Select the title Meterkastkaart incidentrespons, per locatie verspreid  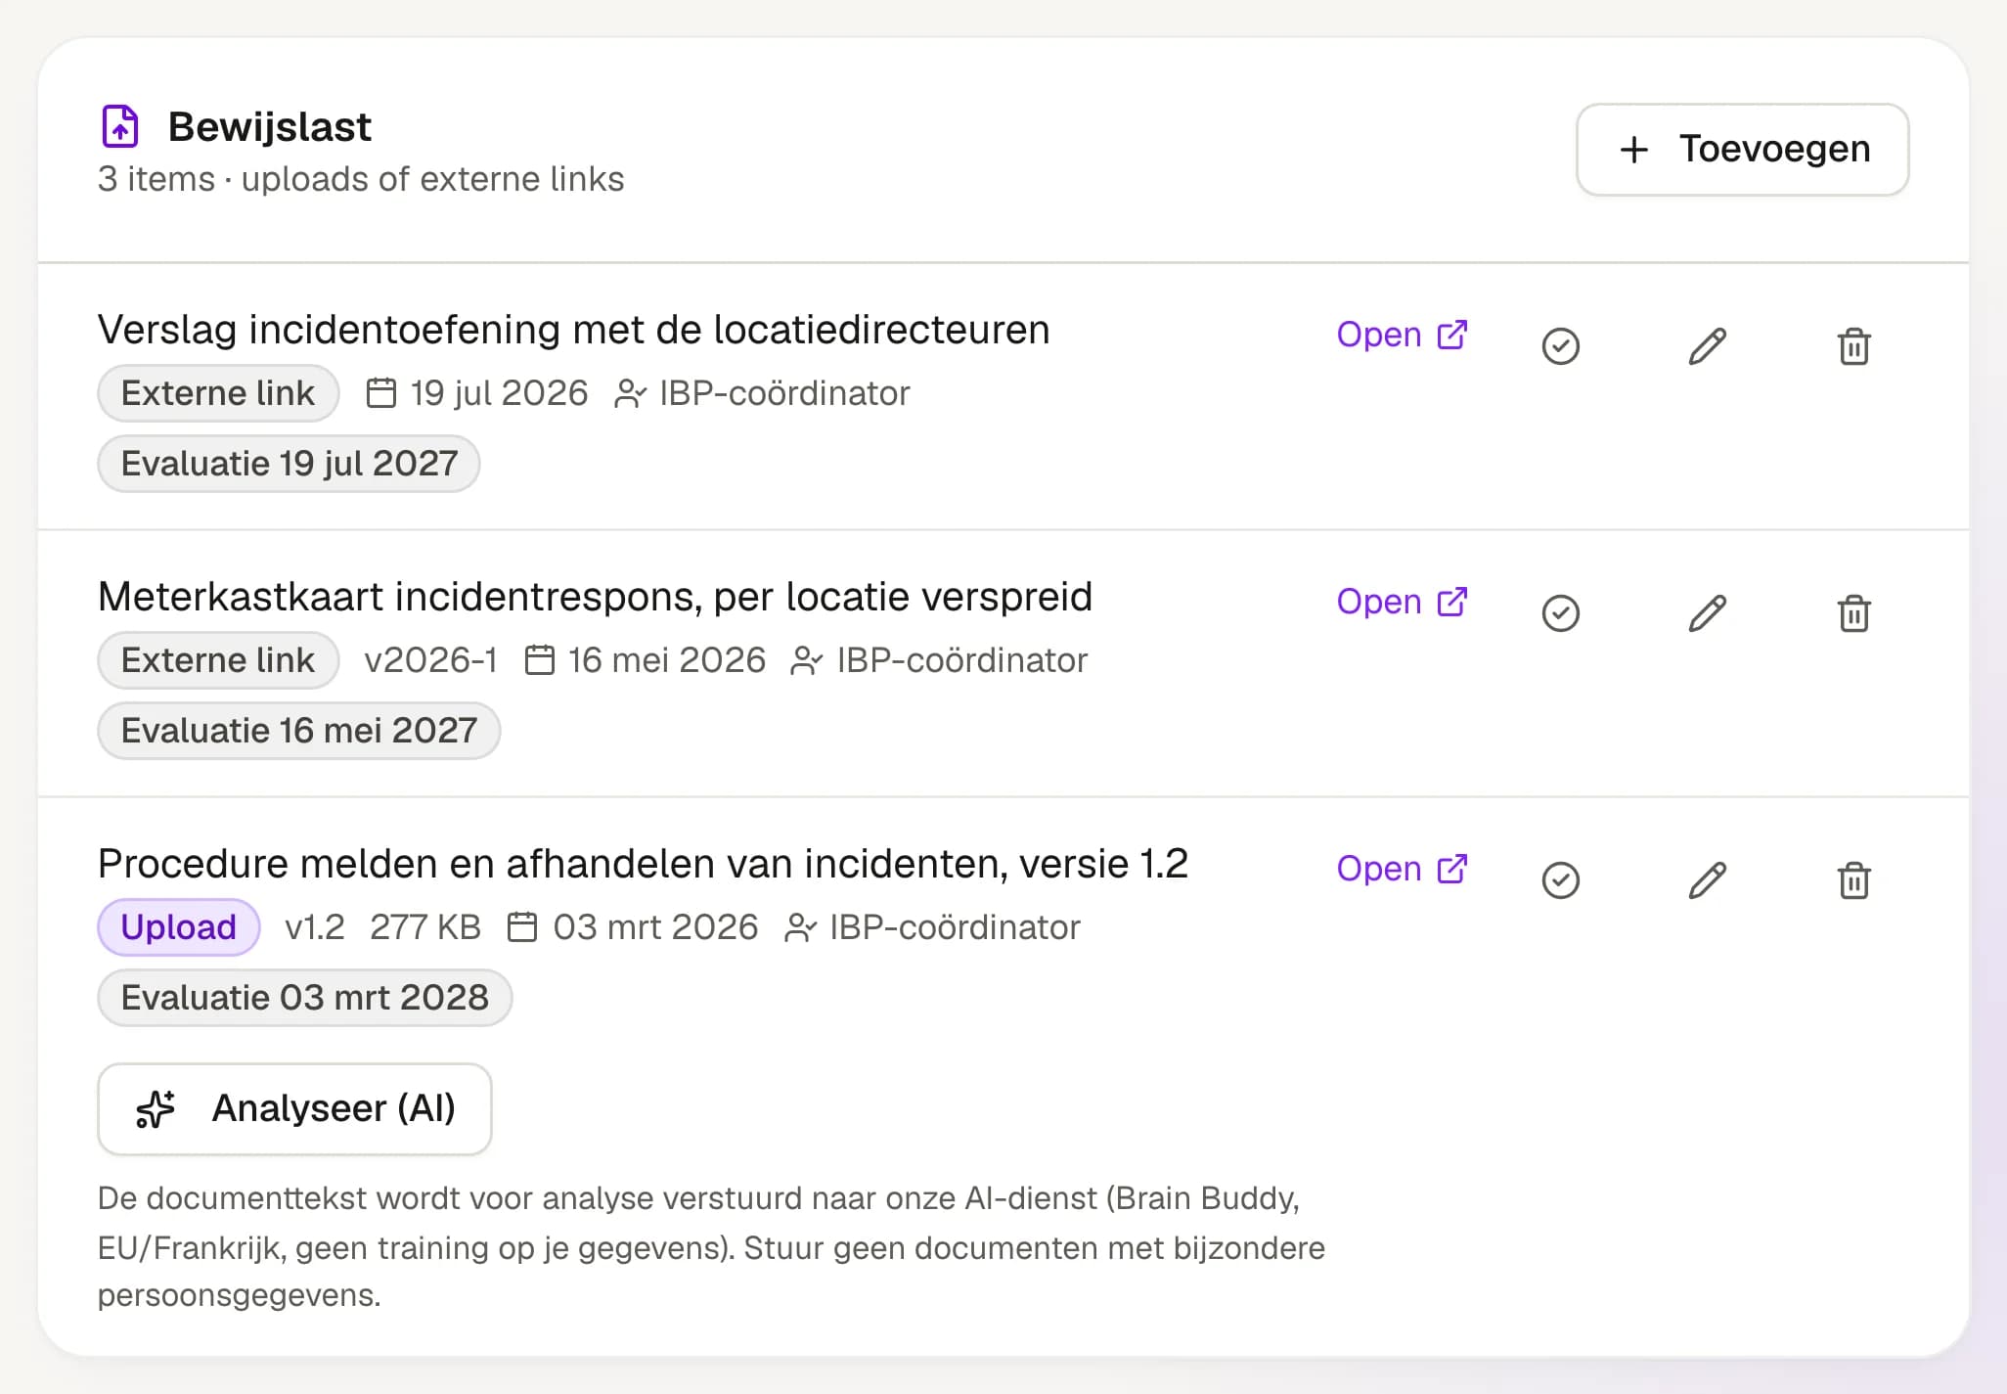tap(596, 597)
